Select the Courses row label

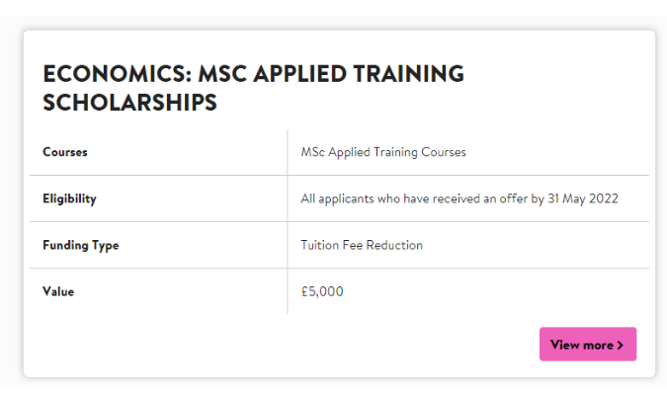coord(65,152)
